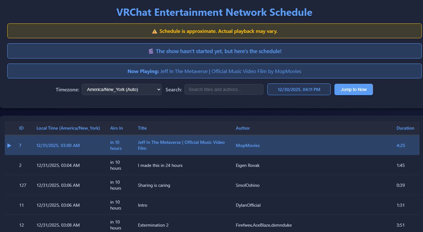The height and width of the screenshot is (232, 423).
Task: Click the 1:45 duration value
Action: coord(401,165)
